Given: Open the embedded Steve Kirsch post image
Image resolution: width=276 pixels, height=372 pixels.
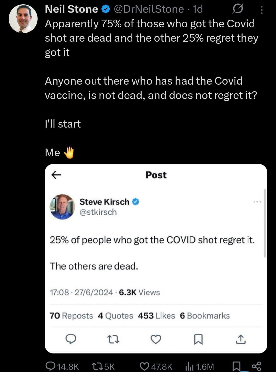Looking at the screenshot, I should 156,258.
